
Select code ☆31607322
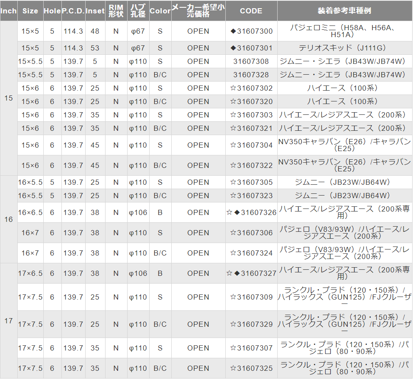click(251, 166)
